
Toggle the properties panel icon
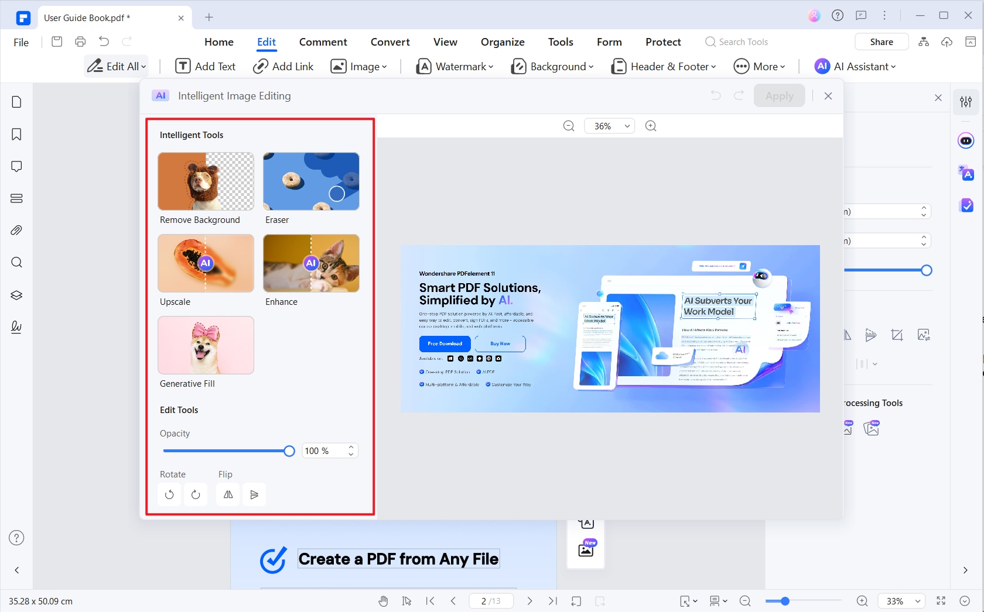click(x=966, y=102)
